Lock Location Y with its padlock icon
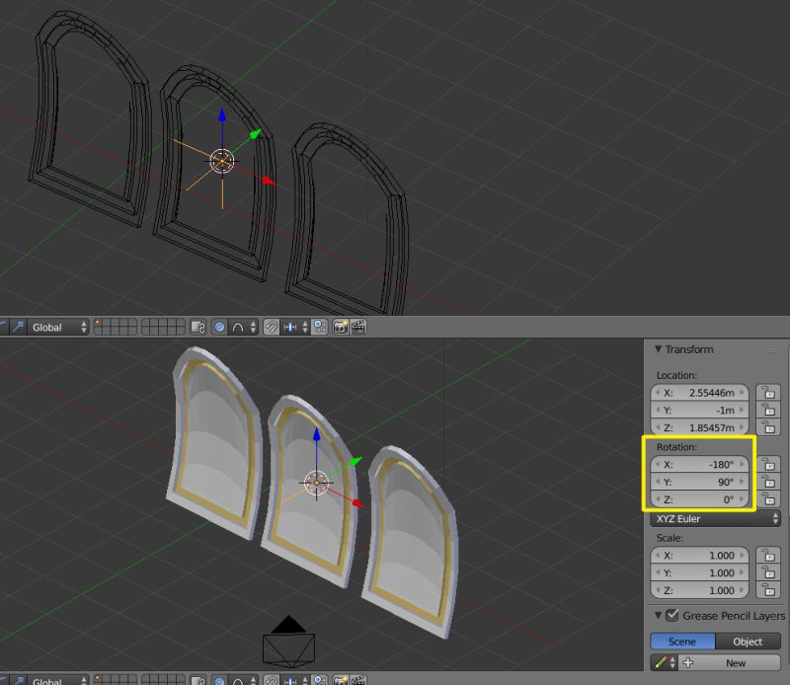The height and width of the screenshot is (685, 790). coord(768,410)
